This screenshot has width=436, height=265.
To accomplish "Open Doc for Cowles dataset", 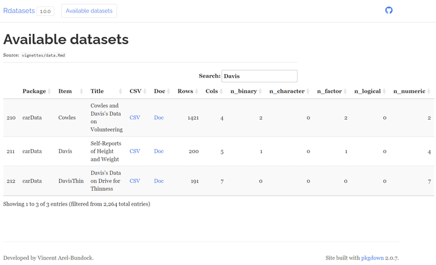I will point(159,117).
